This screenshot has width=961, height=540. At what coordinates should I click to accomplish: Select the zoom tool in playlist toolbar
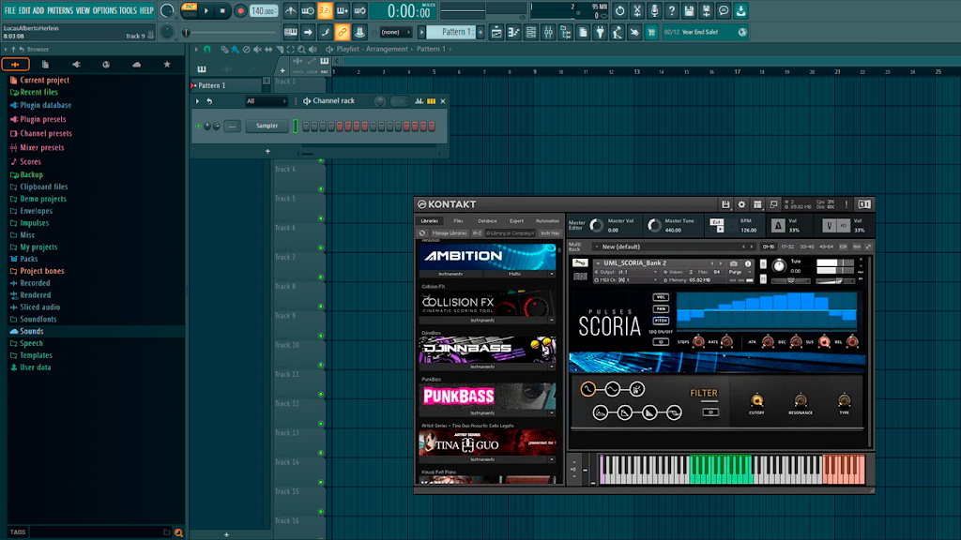coord(301,49)
